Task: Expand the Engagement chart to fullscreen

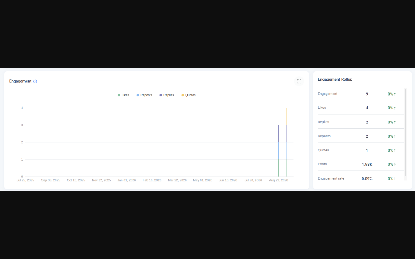Action: tap(299, 81)
